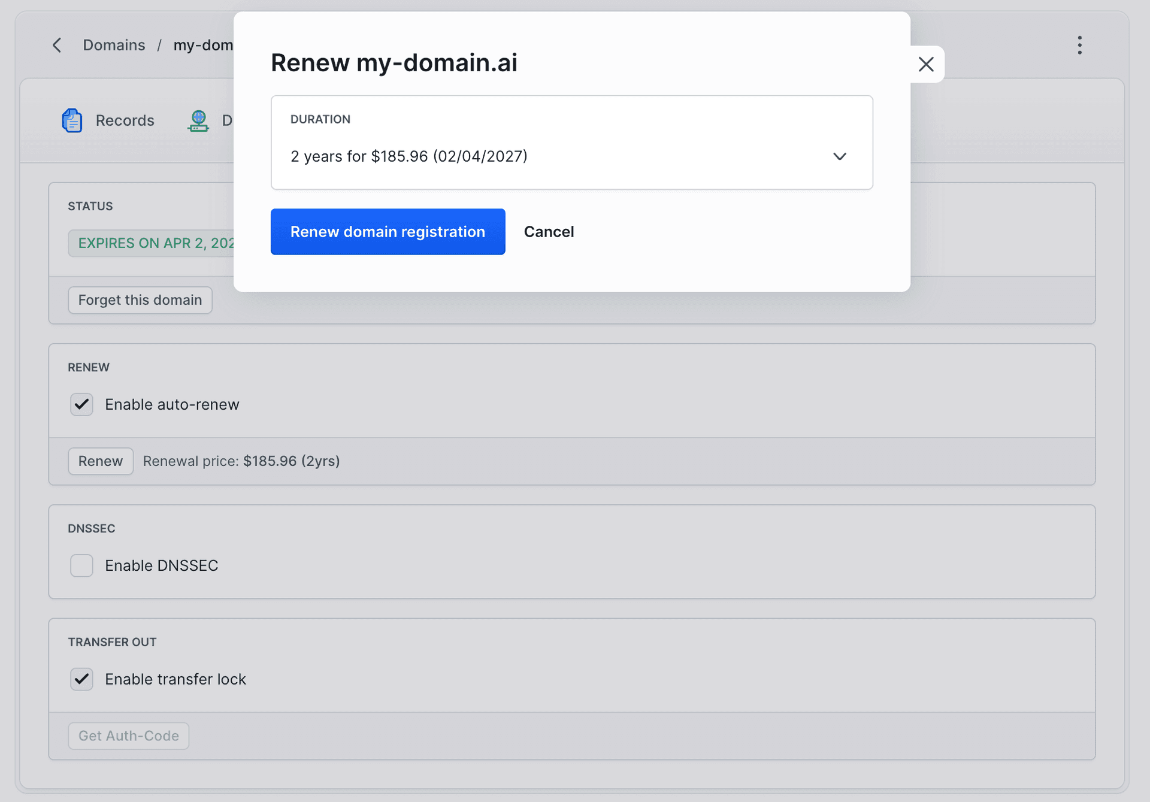
Task: Click the back arrow chevron icon
Action: [57, 46]
